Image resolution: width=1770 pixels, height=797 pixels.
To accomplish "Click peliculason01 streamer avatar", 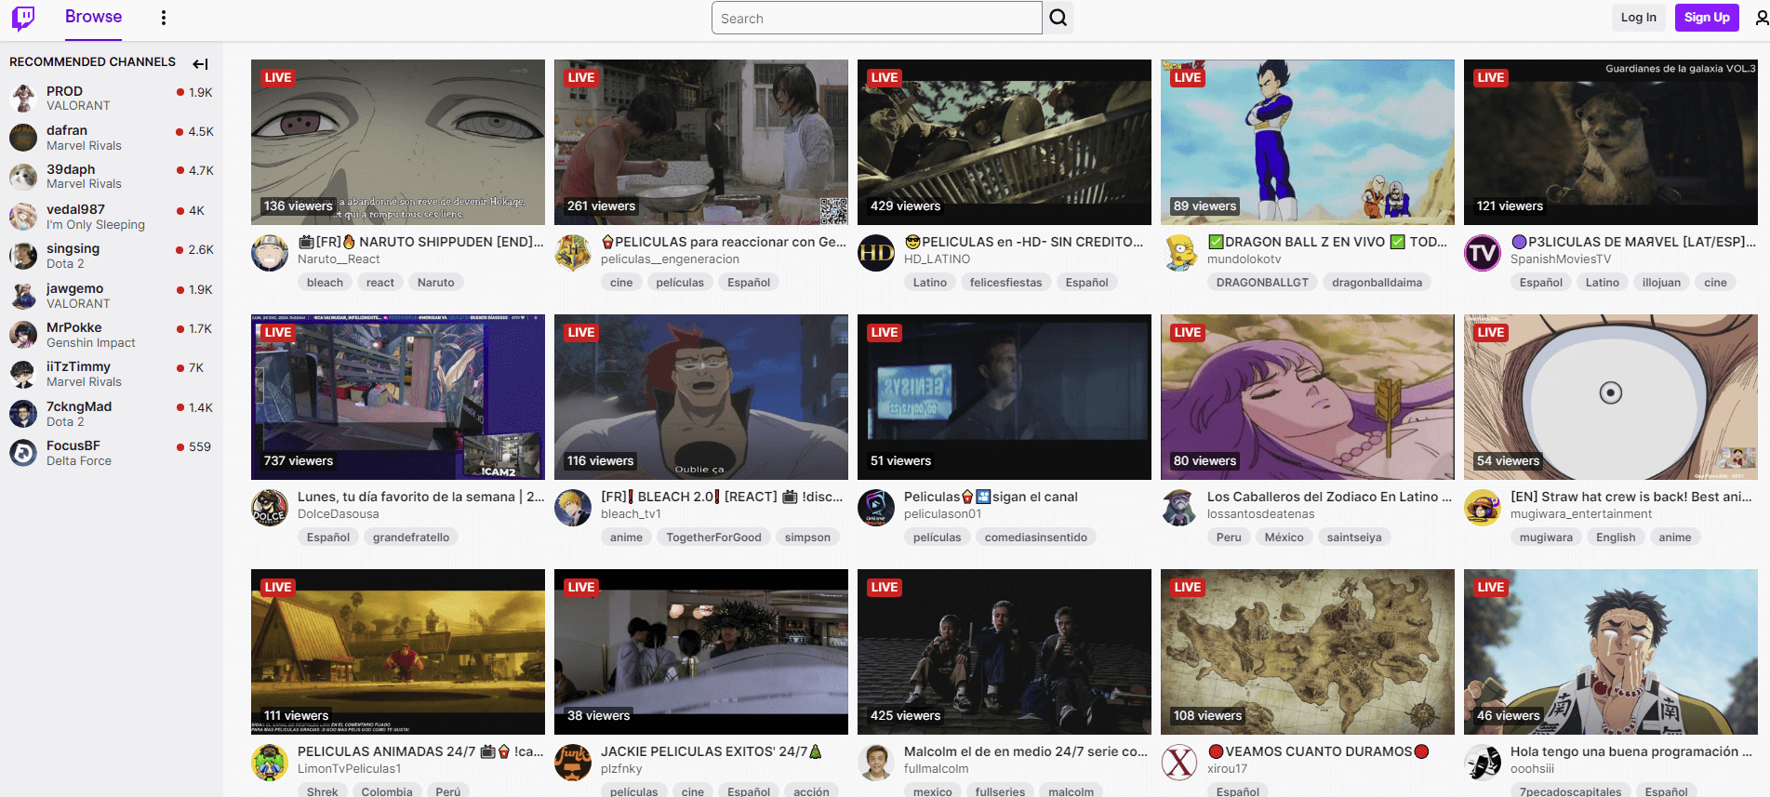I will coord(876,508).
